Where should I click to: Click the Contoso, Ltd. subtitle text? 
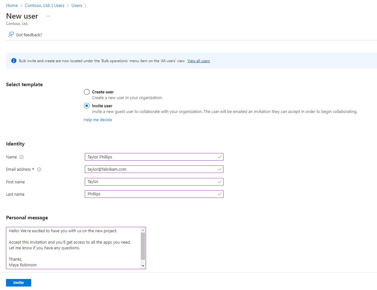[17, 24]
